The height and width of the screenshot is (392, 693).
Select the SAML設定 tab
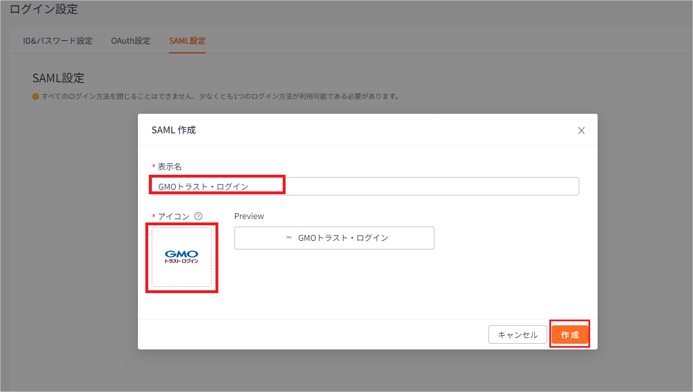(187, 41)
